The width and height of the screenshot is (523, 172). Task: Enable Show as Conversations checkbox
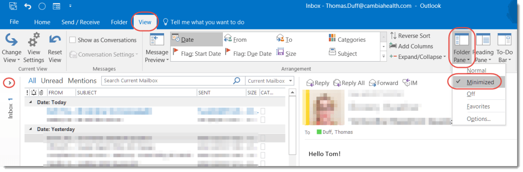point(72,40)
